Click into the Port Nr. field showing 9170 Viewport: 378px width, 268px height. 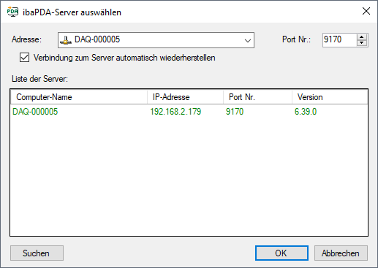[x=340, y=40]
